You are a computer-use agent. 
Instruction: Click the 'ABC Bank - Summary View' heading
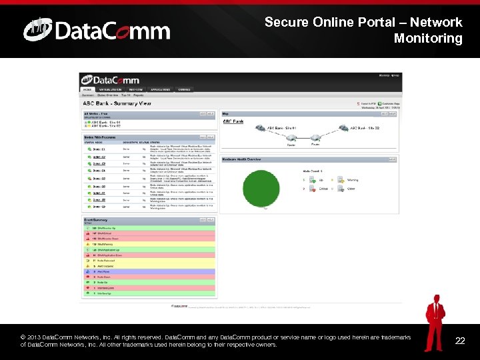(117, 103)
